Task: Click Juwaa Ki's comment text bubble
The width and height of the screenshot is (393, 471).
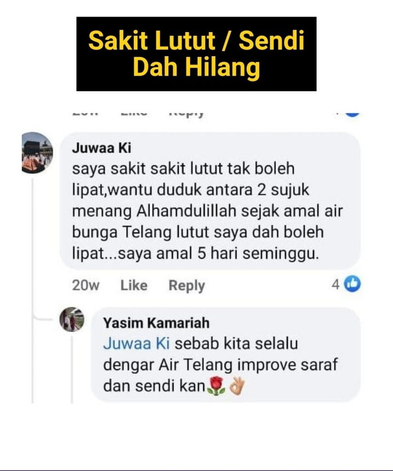Action: tap(210, 201)
